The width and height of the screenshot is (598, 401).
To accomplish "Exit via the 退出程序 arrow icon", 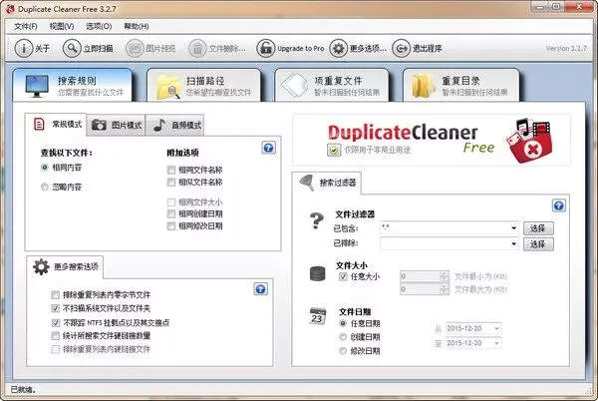I will [x=401, y=49].
